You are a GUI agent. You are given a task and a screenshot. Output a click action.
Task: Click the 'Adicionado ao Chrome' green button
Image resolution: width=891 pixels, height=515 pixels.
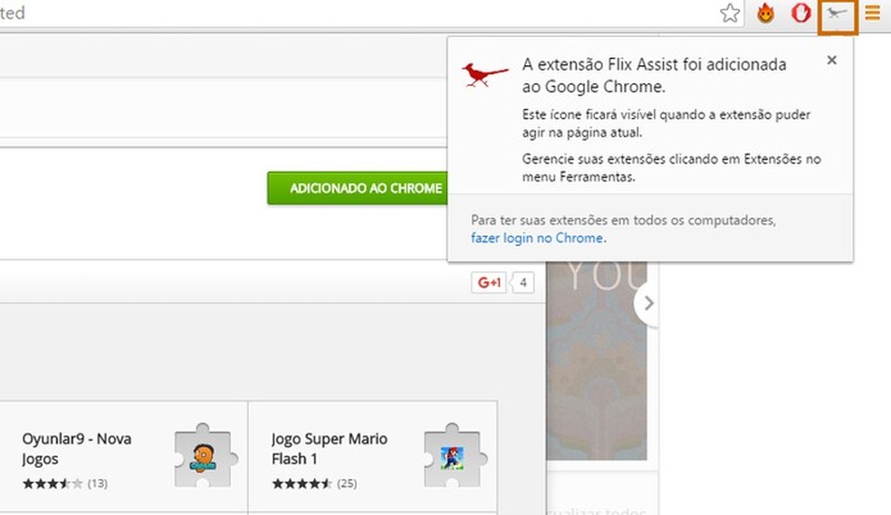[x=358, y=188]
